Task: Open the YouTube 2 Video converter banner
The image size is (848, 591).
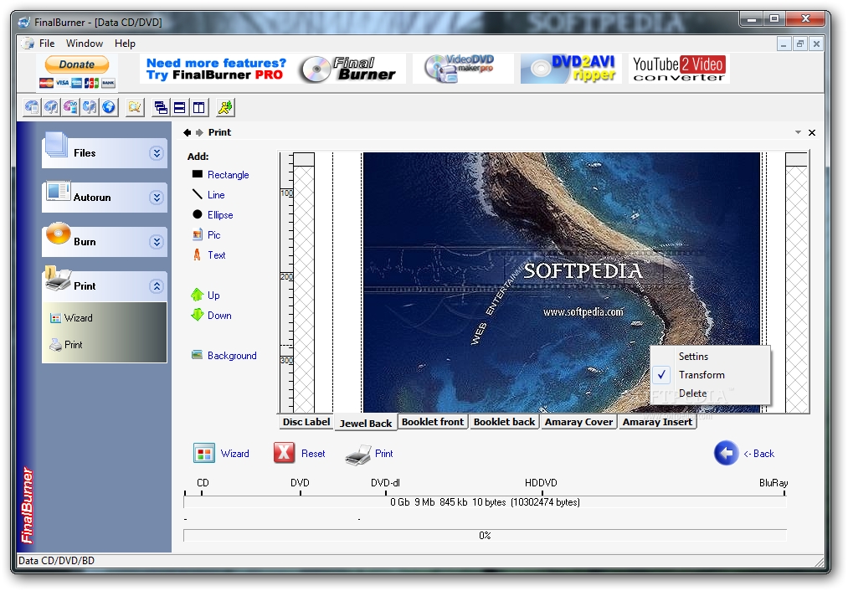Action: point(679,69)
